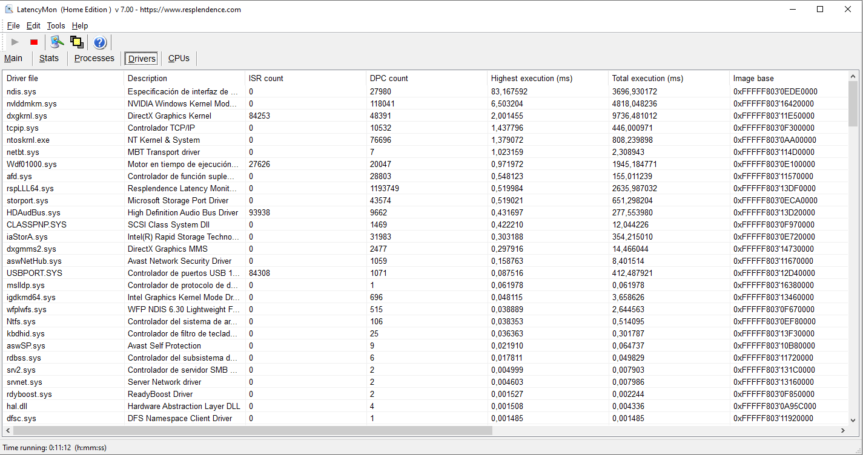This screenshot has width=863, height=455.
Task: Open the Options toolbar icon
Action: coord(57,42)
